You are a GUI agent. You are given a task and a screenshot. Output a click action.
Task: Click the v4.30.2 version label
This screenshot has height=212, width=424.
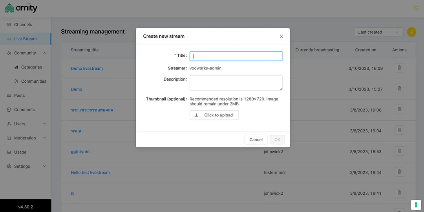(26, 207)
